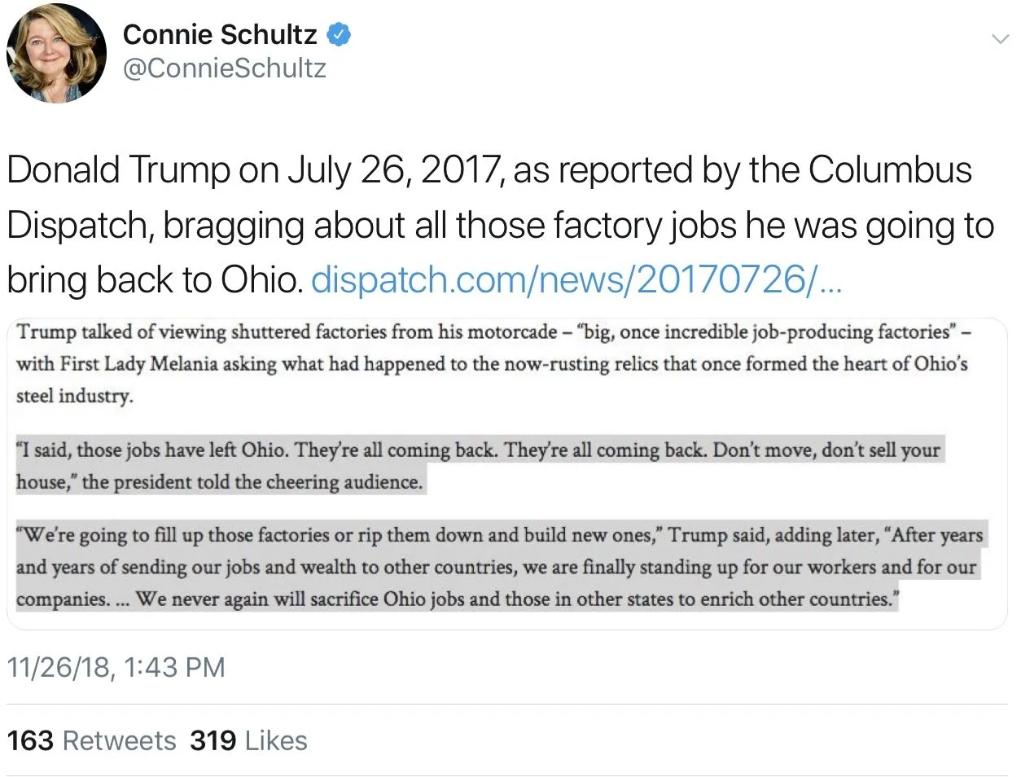Click the @ConnieSchultz handle
1021x777 pixels.
pyautogui.click(x=224, y=68)
